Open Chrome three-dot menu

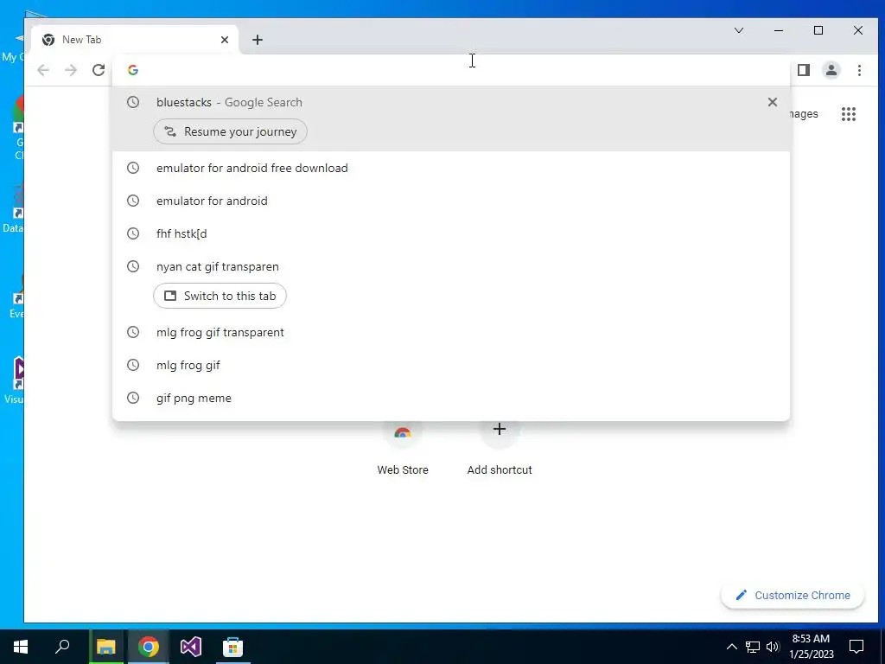point(859,70)
